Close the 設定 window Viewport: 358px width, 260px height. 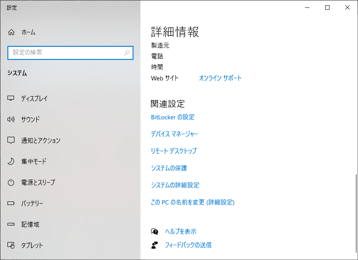pos(347,7)
